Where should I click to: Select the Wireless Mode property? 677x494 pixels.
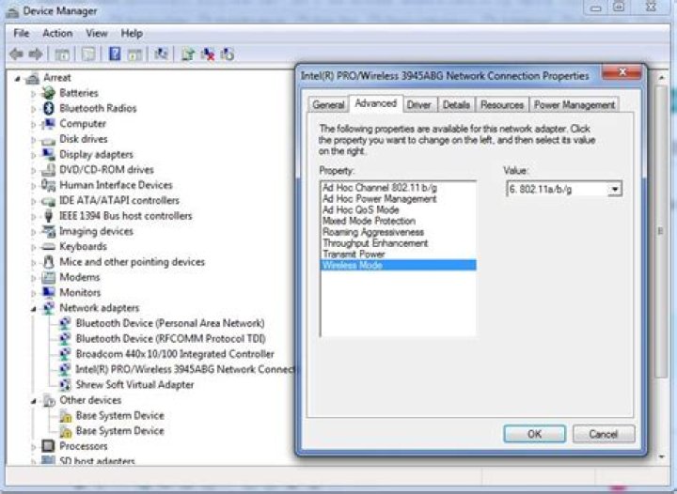point(398,265)
